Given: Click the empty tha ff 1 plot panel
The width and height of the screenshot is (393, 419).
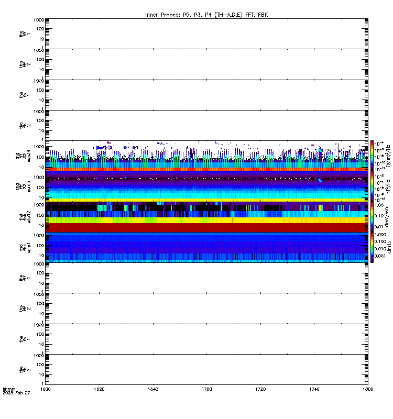Looking at the screenshot, I should (206, 34).
